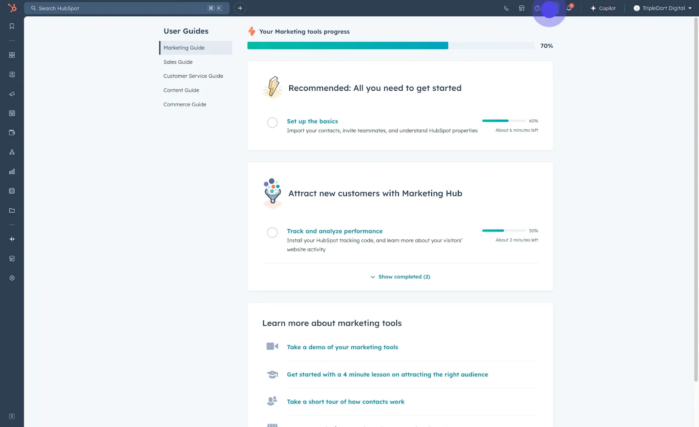Image resolution: width=699 pixels, height=427 pixels.
Task: Click the page vertical scrollbar
Action: (696, 200)
